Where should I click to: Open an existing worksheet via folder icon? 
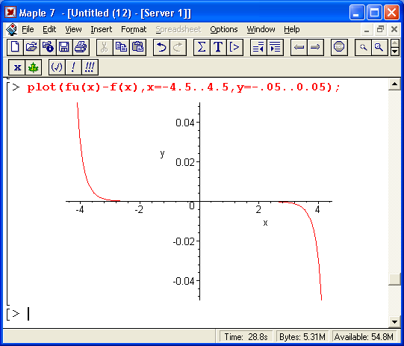[x=31, y=47]
